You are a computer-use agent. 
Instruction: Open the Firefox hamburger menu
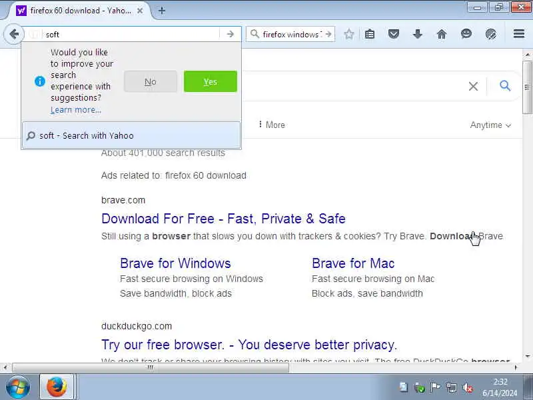(x=519, y=34)
